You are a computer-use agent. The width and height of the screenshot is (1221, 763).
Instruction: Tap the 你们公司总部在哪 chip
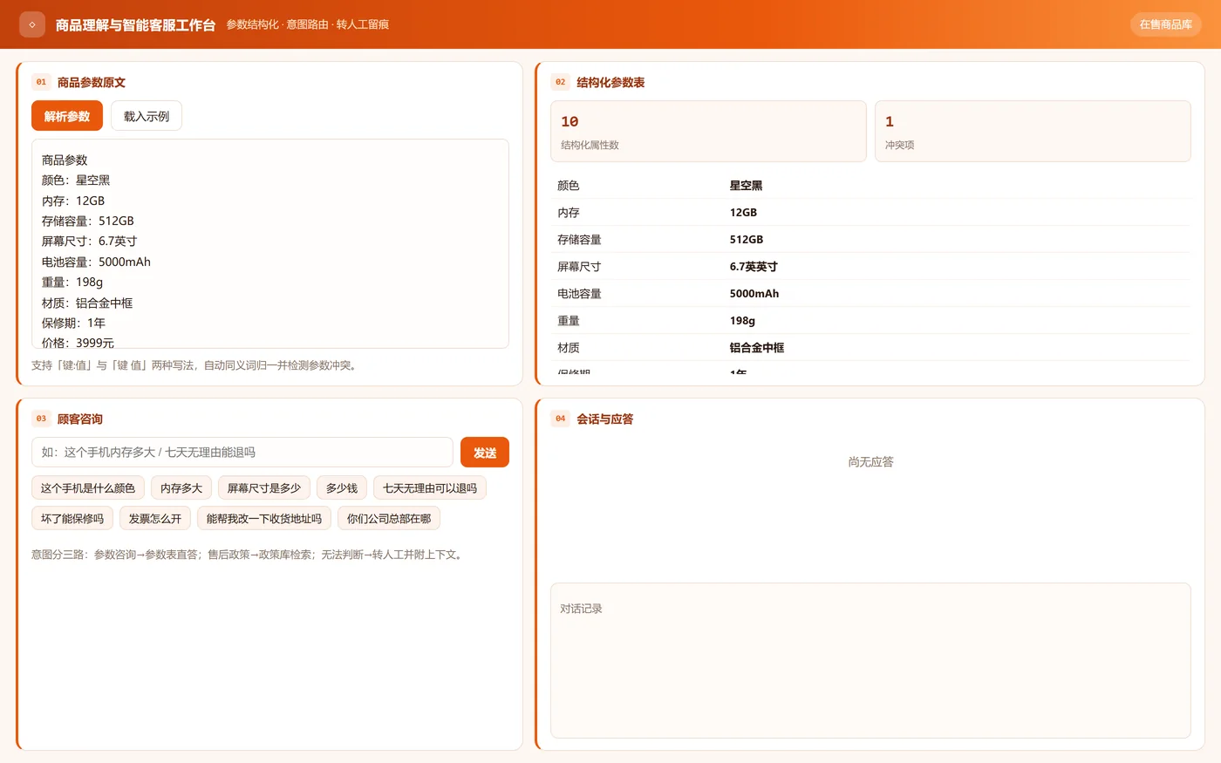click(389, 519)
